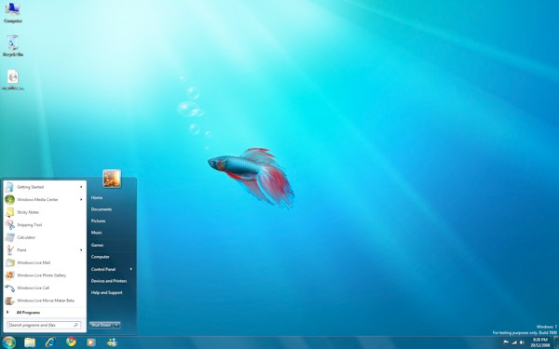Click the Action Center flag tray icon
559x349 pixels.
(506, 342)
